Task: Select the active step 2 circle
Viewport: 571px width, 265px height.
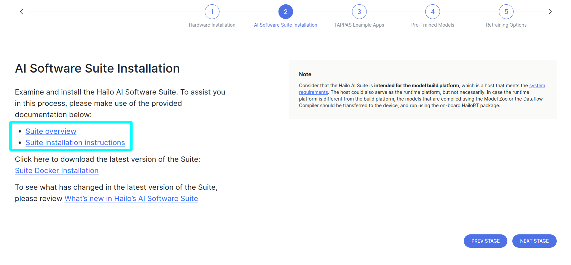Action: click(285, 12)
